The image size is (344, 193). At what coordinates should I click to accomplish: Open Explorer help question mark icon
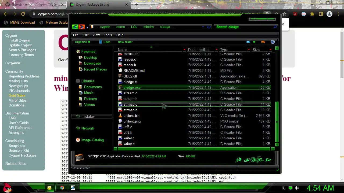click(x=273, y=42)
